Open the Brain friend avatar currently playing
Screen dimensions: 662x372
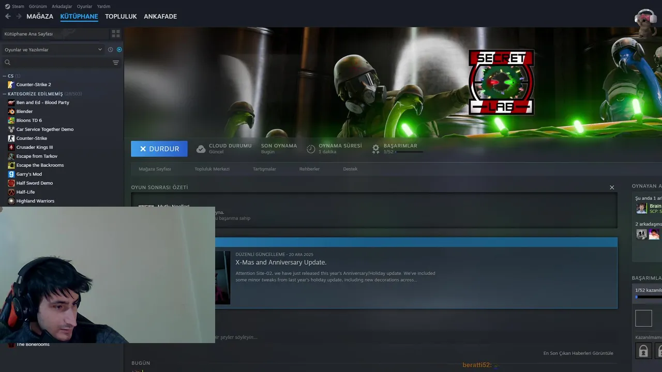pyautogui.click(x=641, y=208)
